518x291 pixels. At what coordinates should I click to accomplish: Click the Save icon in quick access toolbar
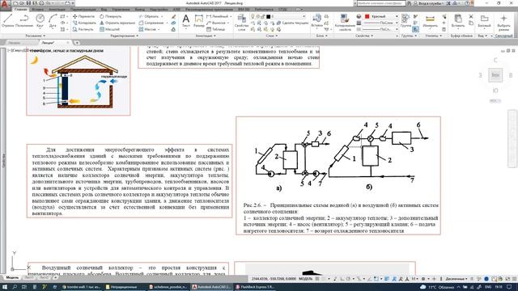[x=29, y=3]
